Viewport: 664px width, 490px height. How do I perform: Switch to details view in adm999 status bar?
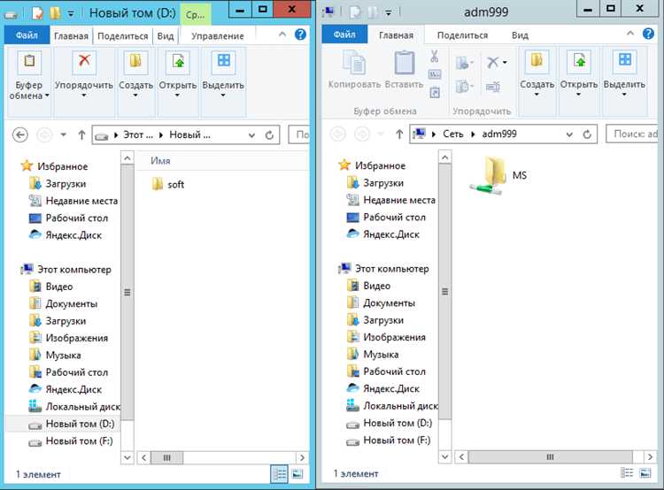tap(627, 472)
